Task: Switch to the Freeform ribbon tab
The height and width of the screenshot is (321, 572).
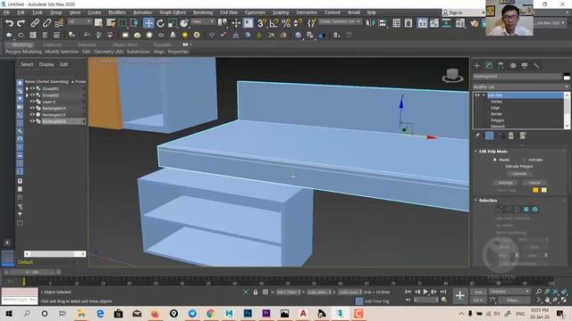Action: pyautogui.click(x=52, y=45)
